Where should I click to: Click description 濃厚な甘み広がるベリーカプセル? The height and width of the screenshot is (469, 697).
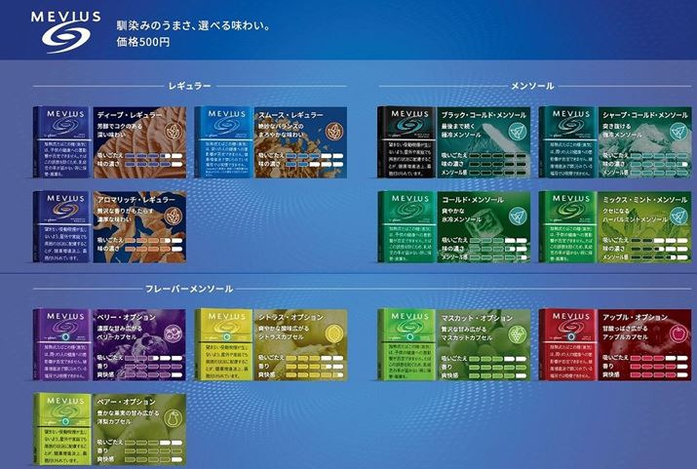click(x=120, y=332)
